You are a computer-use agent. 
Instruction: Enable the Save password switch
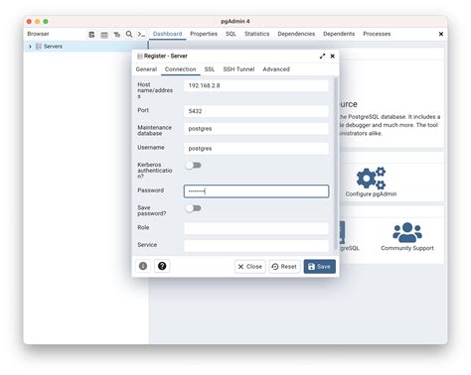tap(194, 208)
